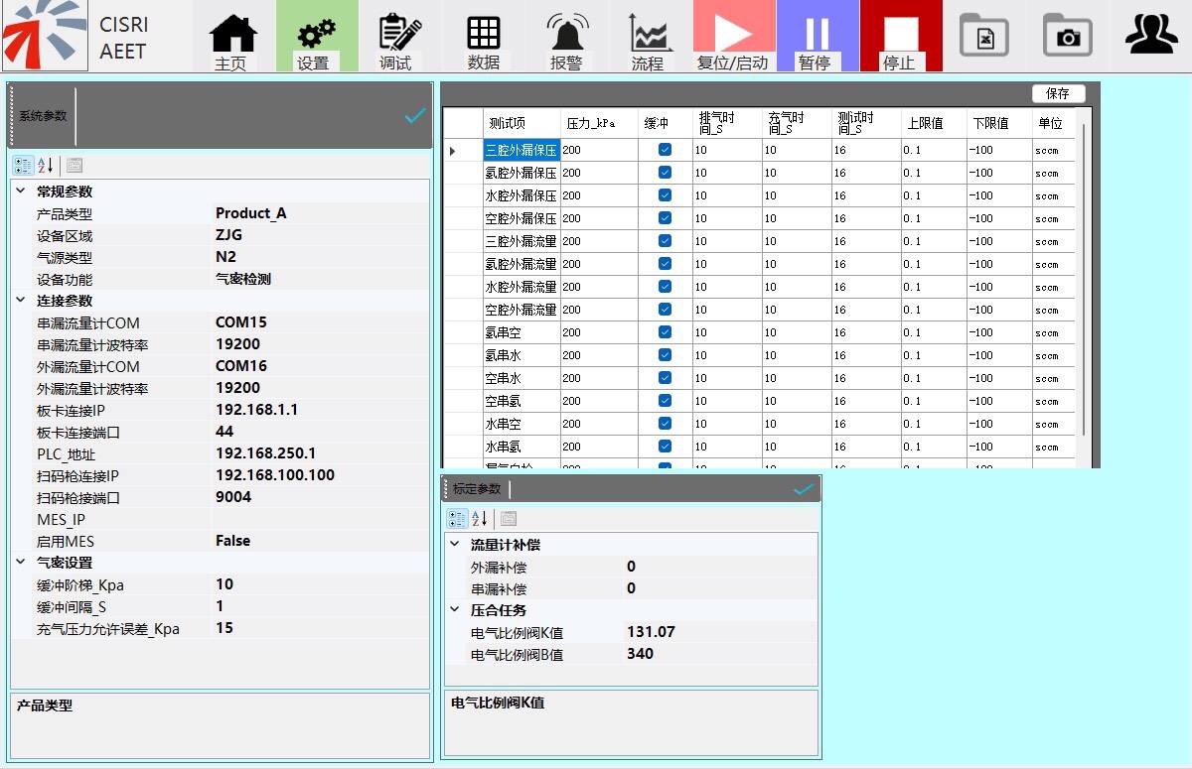
Task: Open the 数据 data grid icon
Action: click(483, 37)
